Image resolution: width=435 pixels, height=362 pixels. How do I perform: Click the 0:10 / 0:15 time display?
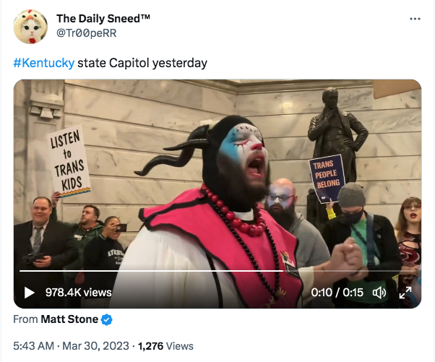tap(337, 293)
